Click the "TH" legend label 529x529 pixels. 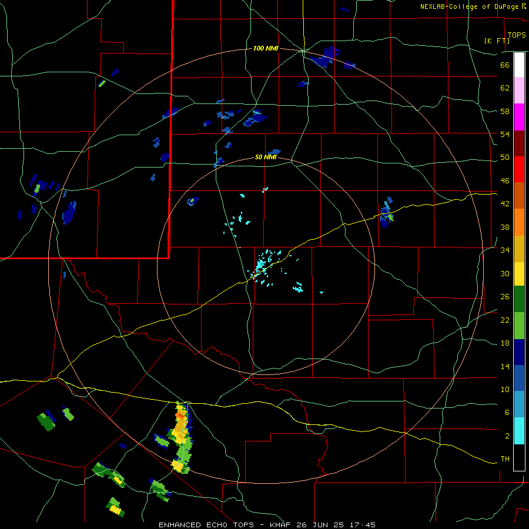pyautogui.click(x=505, y=459)
